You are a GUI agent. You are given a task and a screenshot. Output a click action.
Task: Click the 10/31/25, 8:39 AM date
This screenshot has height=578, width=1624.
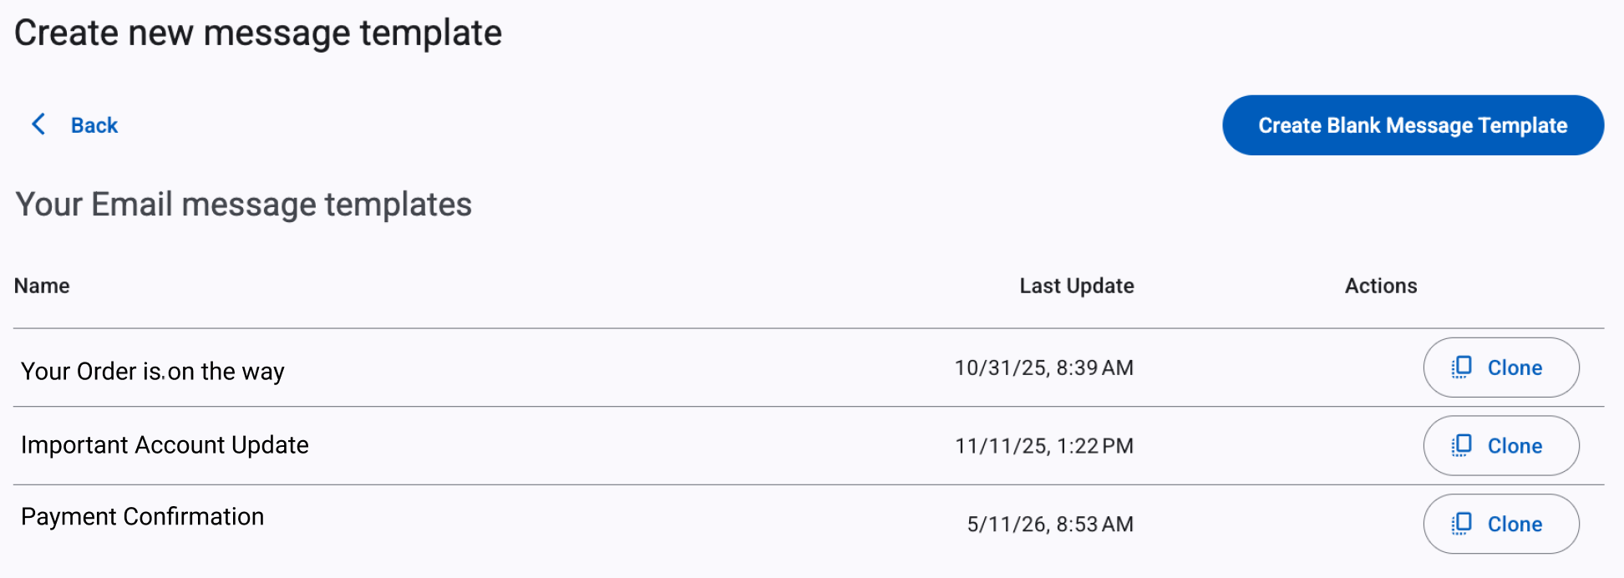(1044, 368)
